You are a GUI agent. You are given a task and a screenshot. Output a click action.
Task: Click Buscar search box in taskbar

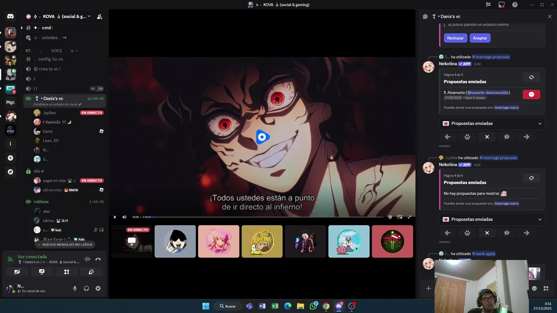pos(228,306)
